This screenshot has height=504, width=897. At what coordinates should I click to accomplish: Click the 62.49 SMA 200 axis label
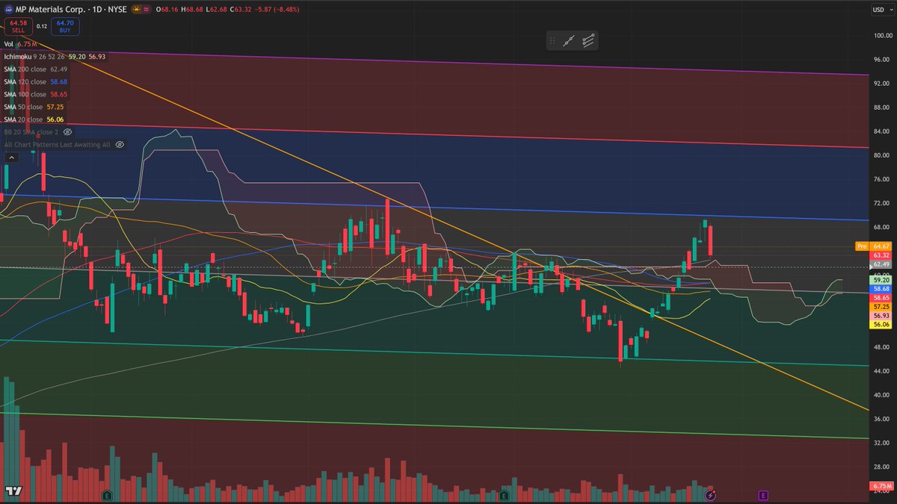[881, 264]
